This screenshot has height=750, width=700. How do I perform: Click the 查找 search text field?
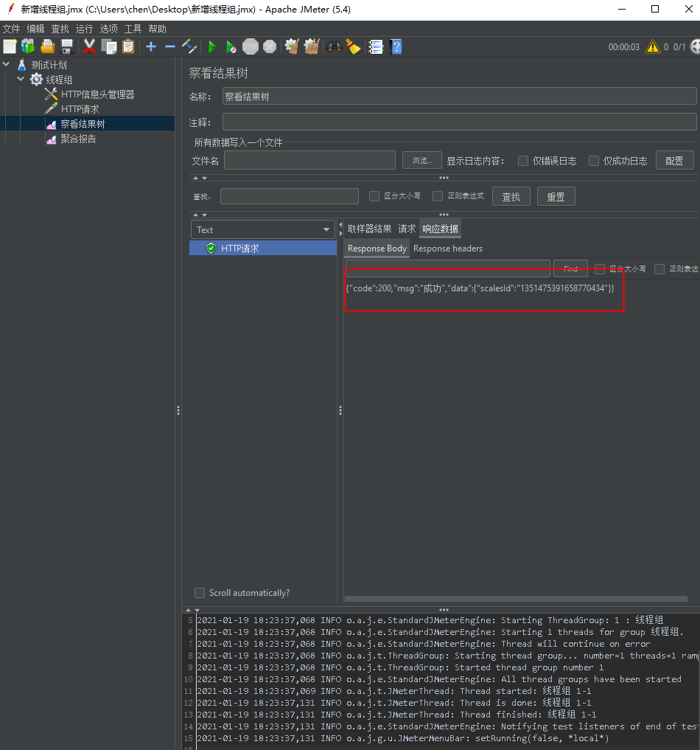289,196
